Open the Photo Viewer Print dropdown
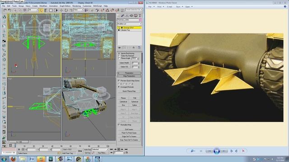289x162 pixels. 161,7
